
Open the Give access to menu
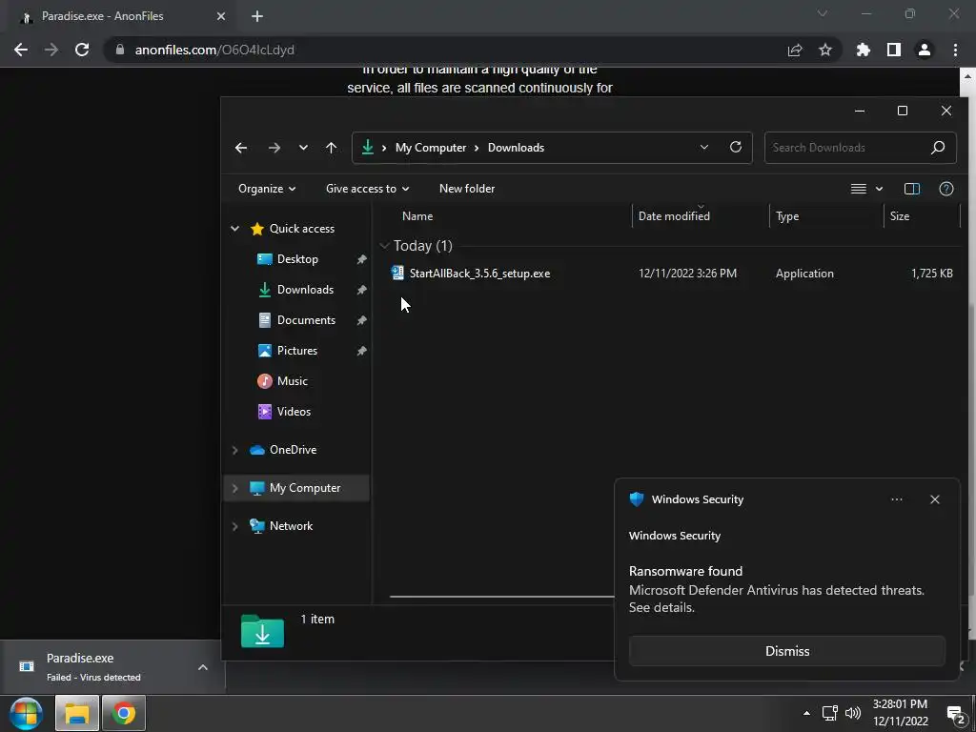(x=367, y=189)
